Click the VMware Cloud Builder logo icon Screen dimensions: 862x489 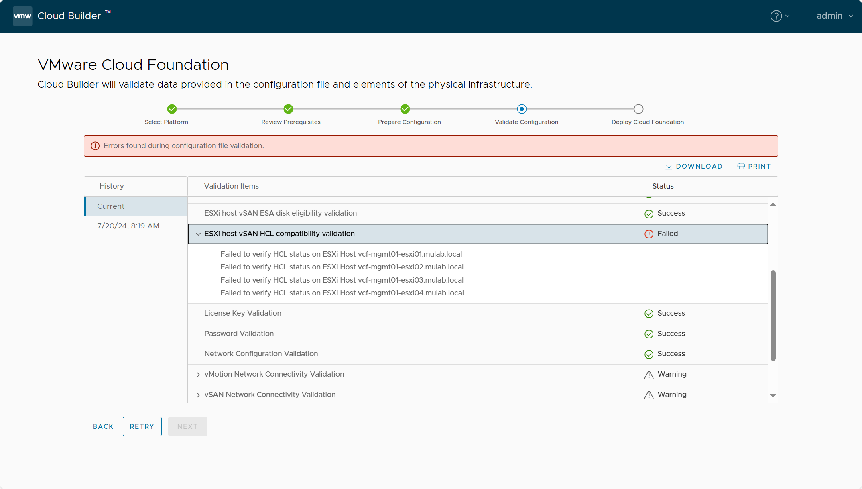(x=21, y=16)
